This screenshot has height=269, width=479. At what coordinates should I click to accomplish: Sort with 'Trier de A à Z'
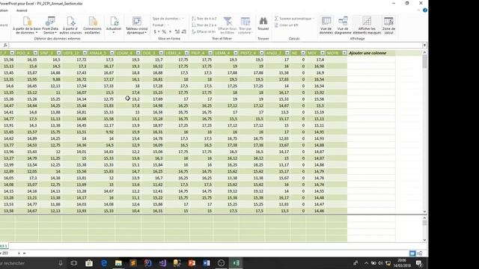[x=204, y=19]
